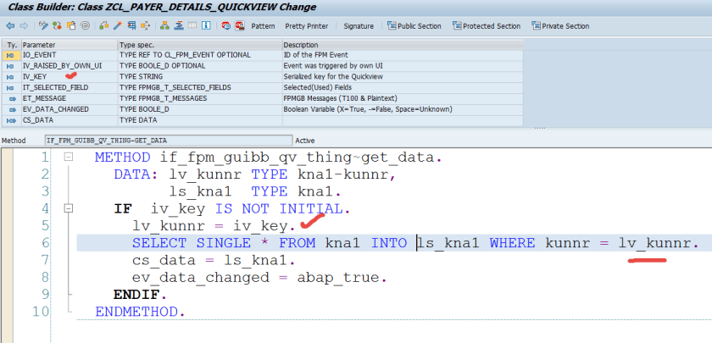The width and height of the screenshot is (712, 343).
Task: Toggle the fullscreen editor icon
Action: tap(192, 26)
